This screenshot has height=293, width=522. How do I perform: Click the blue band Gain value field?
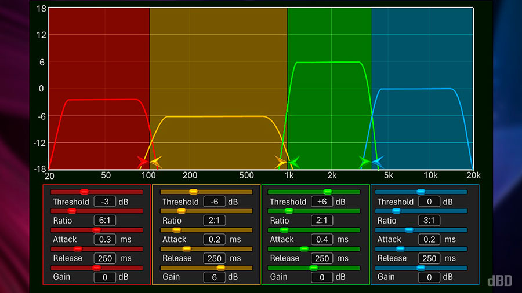[429, 277]
